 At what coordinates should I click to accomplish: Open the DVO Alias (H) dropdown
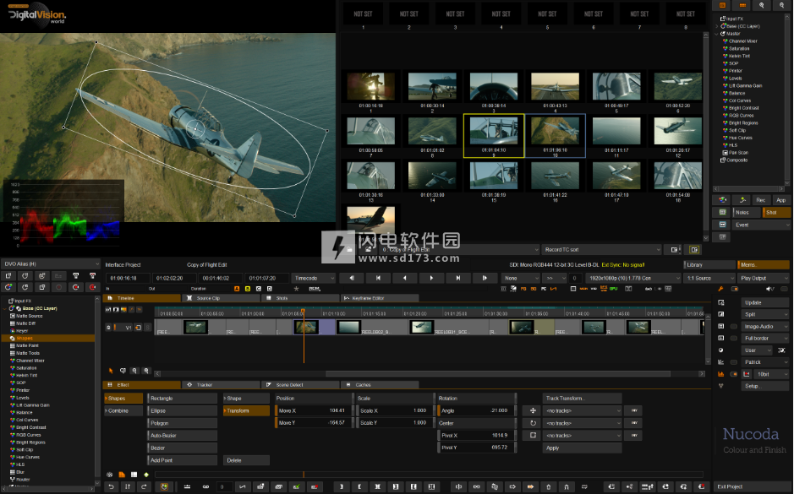(50, 264)
